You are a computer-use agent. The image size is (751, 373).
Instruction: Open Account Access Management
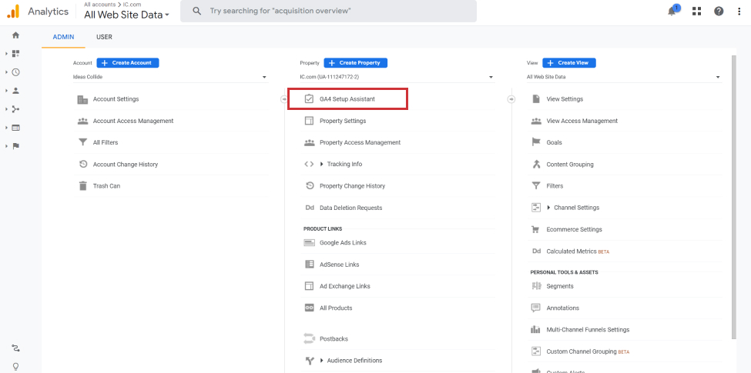[x=133, y=121]
